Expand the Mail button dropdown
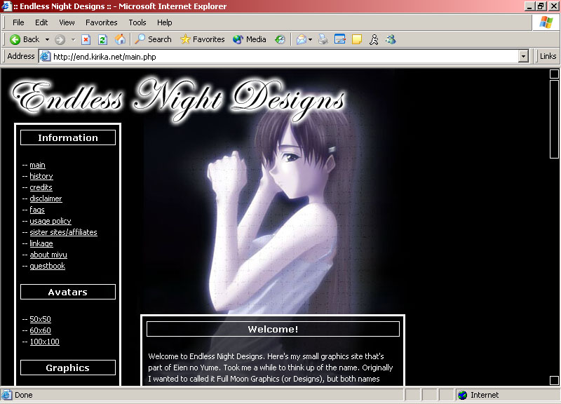This screenshot has width=561, height=404. [311, 39]
